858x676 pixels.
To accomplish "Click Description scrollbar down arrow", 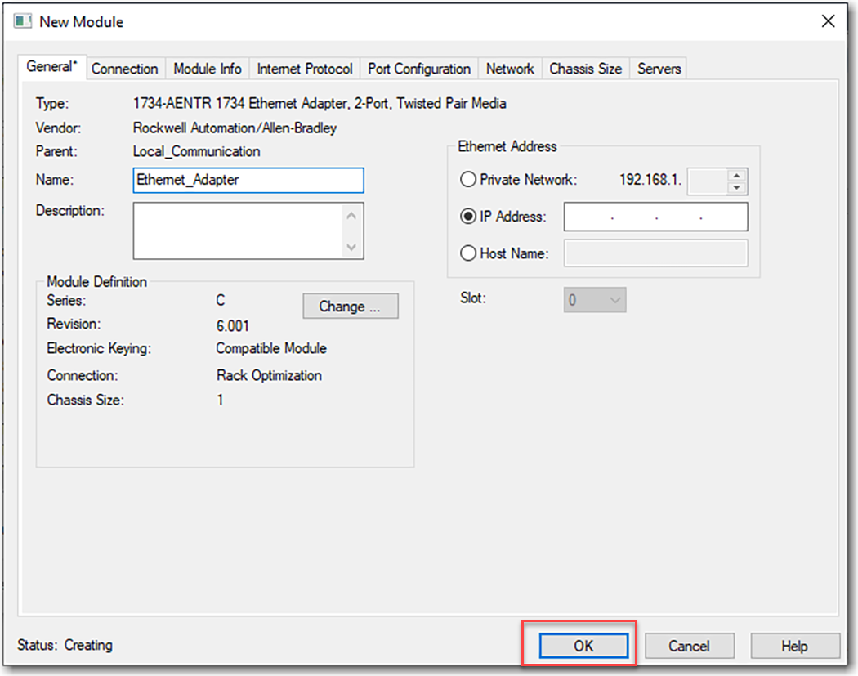I will tap(351, 247).
